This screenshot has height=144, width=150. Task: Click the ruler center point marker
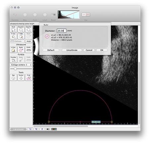80,122
